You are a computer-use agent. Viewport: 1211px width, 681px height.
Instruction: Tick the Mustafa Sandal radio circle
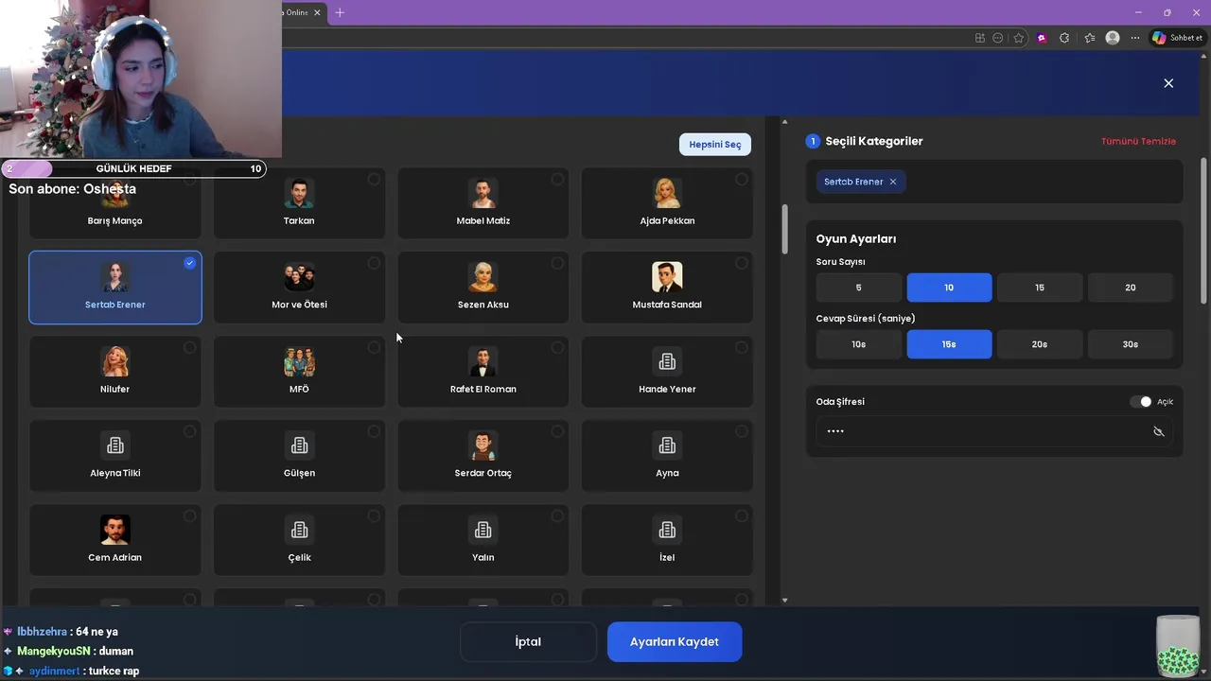tap(741, 263)
